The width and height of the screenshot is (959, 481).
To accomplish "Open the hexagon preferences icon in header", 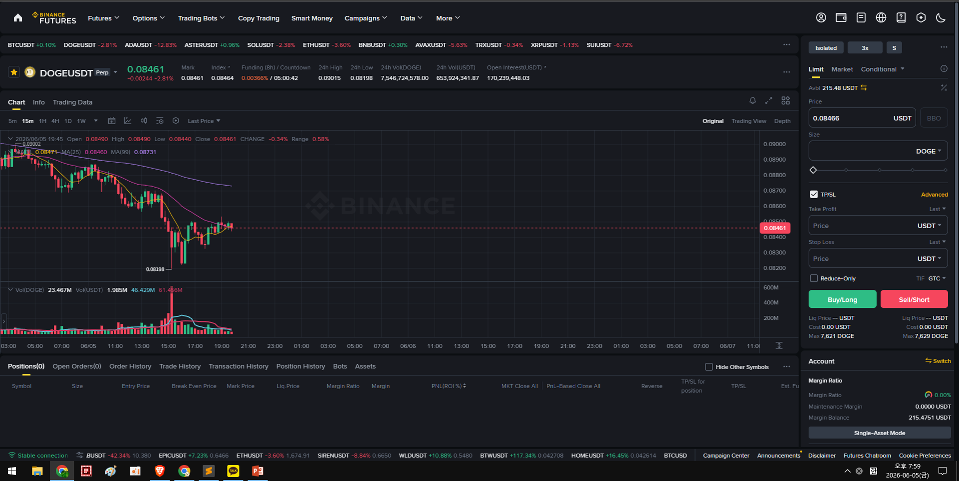I will pos(921,18).
